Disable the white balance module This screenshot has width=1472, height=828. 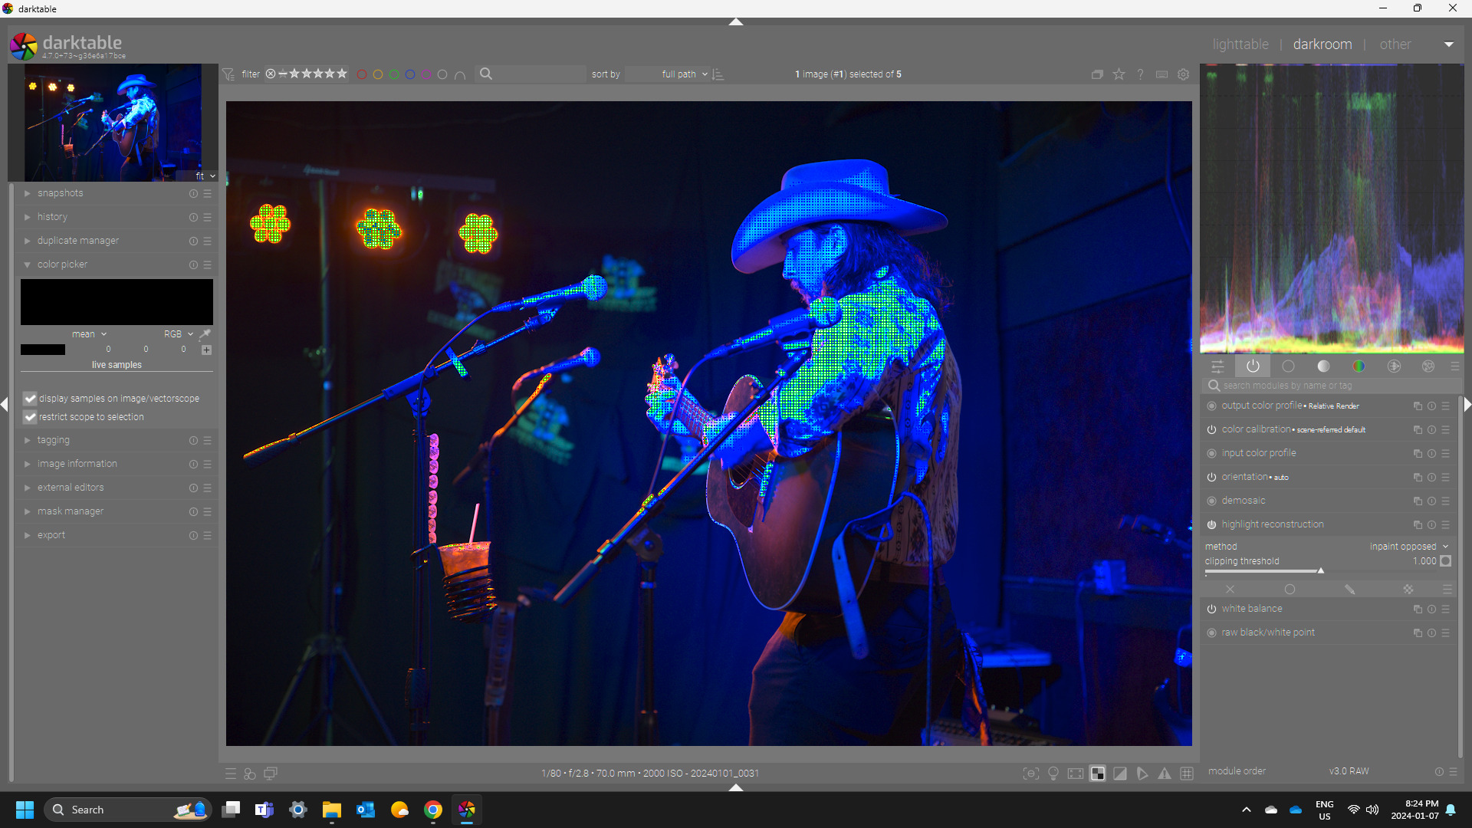1211,609
